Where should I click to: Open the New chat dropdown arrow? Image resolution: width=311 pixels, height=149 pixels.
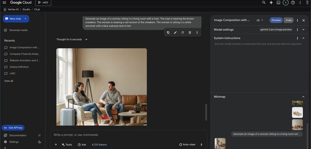click(25, 19)
